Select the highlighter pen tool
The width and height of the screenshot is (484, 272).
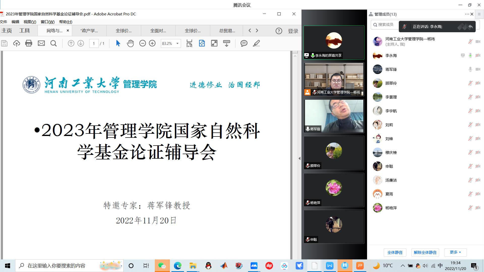(x=256, y=43)
